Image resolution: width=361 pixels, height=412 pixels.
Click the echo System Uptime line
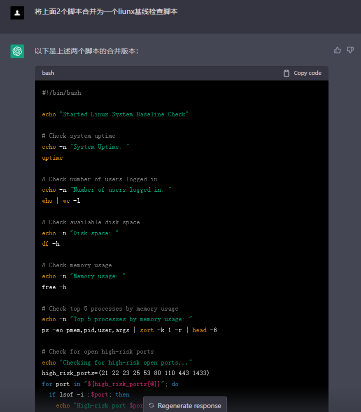coord(85,147)
